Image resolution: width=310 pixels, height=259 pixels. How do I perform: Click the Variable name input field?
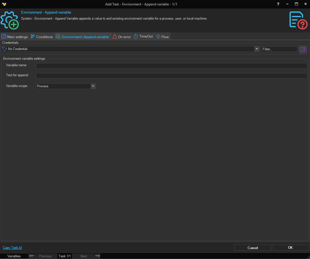coord(171,66)
